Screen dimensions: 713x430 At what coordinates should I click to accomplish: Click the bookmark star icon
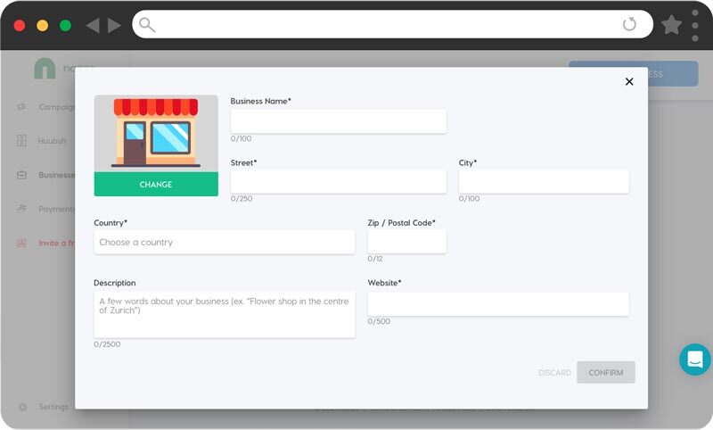coord(671,25)
